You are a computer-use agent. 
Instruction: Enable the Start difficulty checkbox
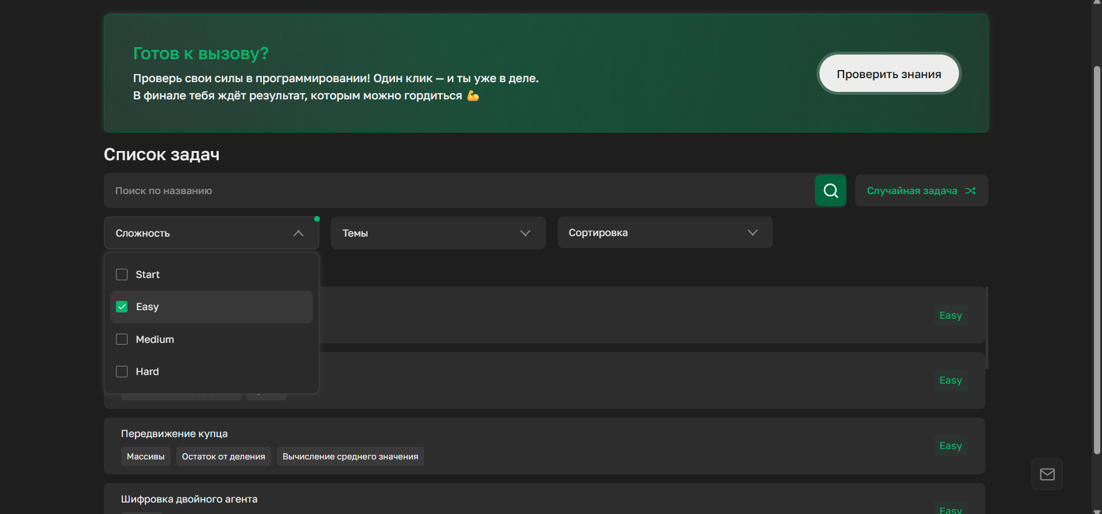122,275
